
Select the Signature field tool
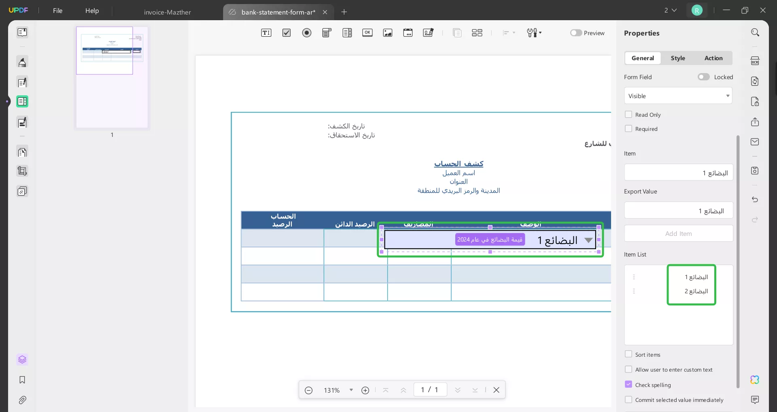click(x=428, y=33)
